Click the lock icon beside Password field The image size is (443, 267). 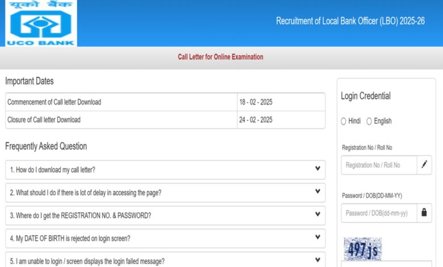(x=424, y=213)
